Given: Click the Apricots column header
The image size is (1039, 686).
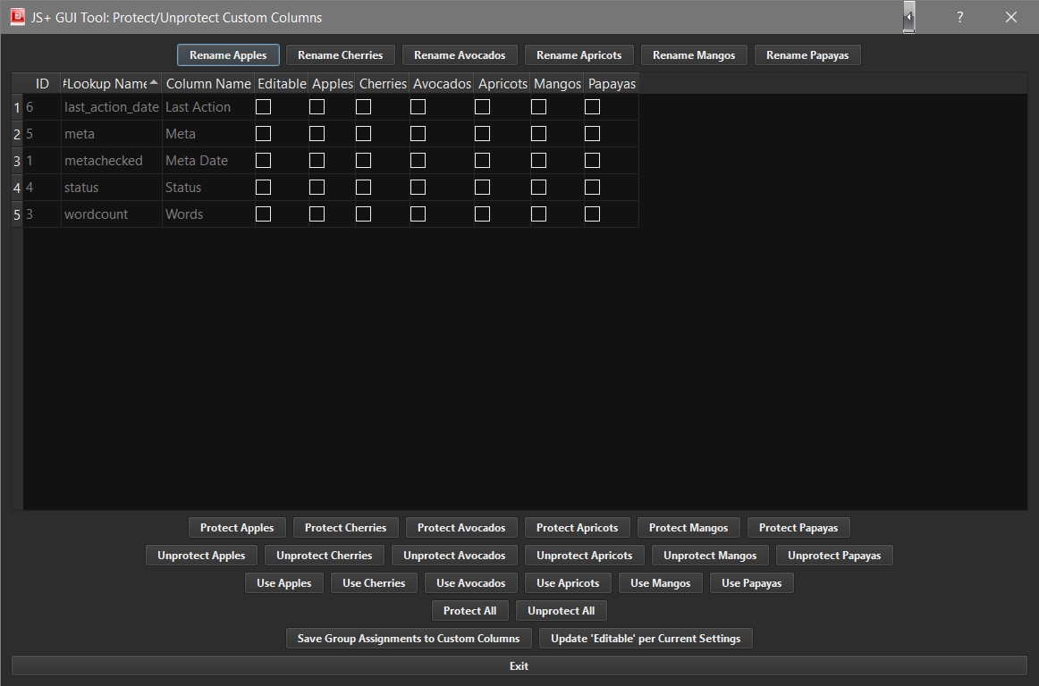Looking at the screenshot, I should point(503,83).
